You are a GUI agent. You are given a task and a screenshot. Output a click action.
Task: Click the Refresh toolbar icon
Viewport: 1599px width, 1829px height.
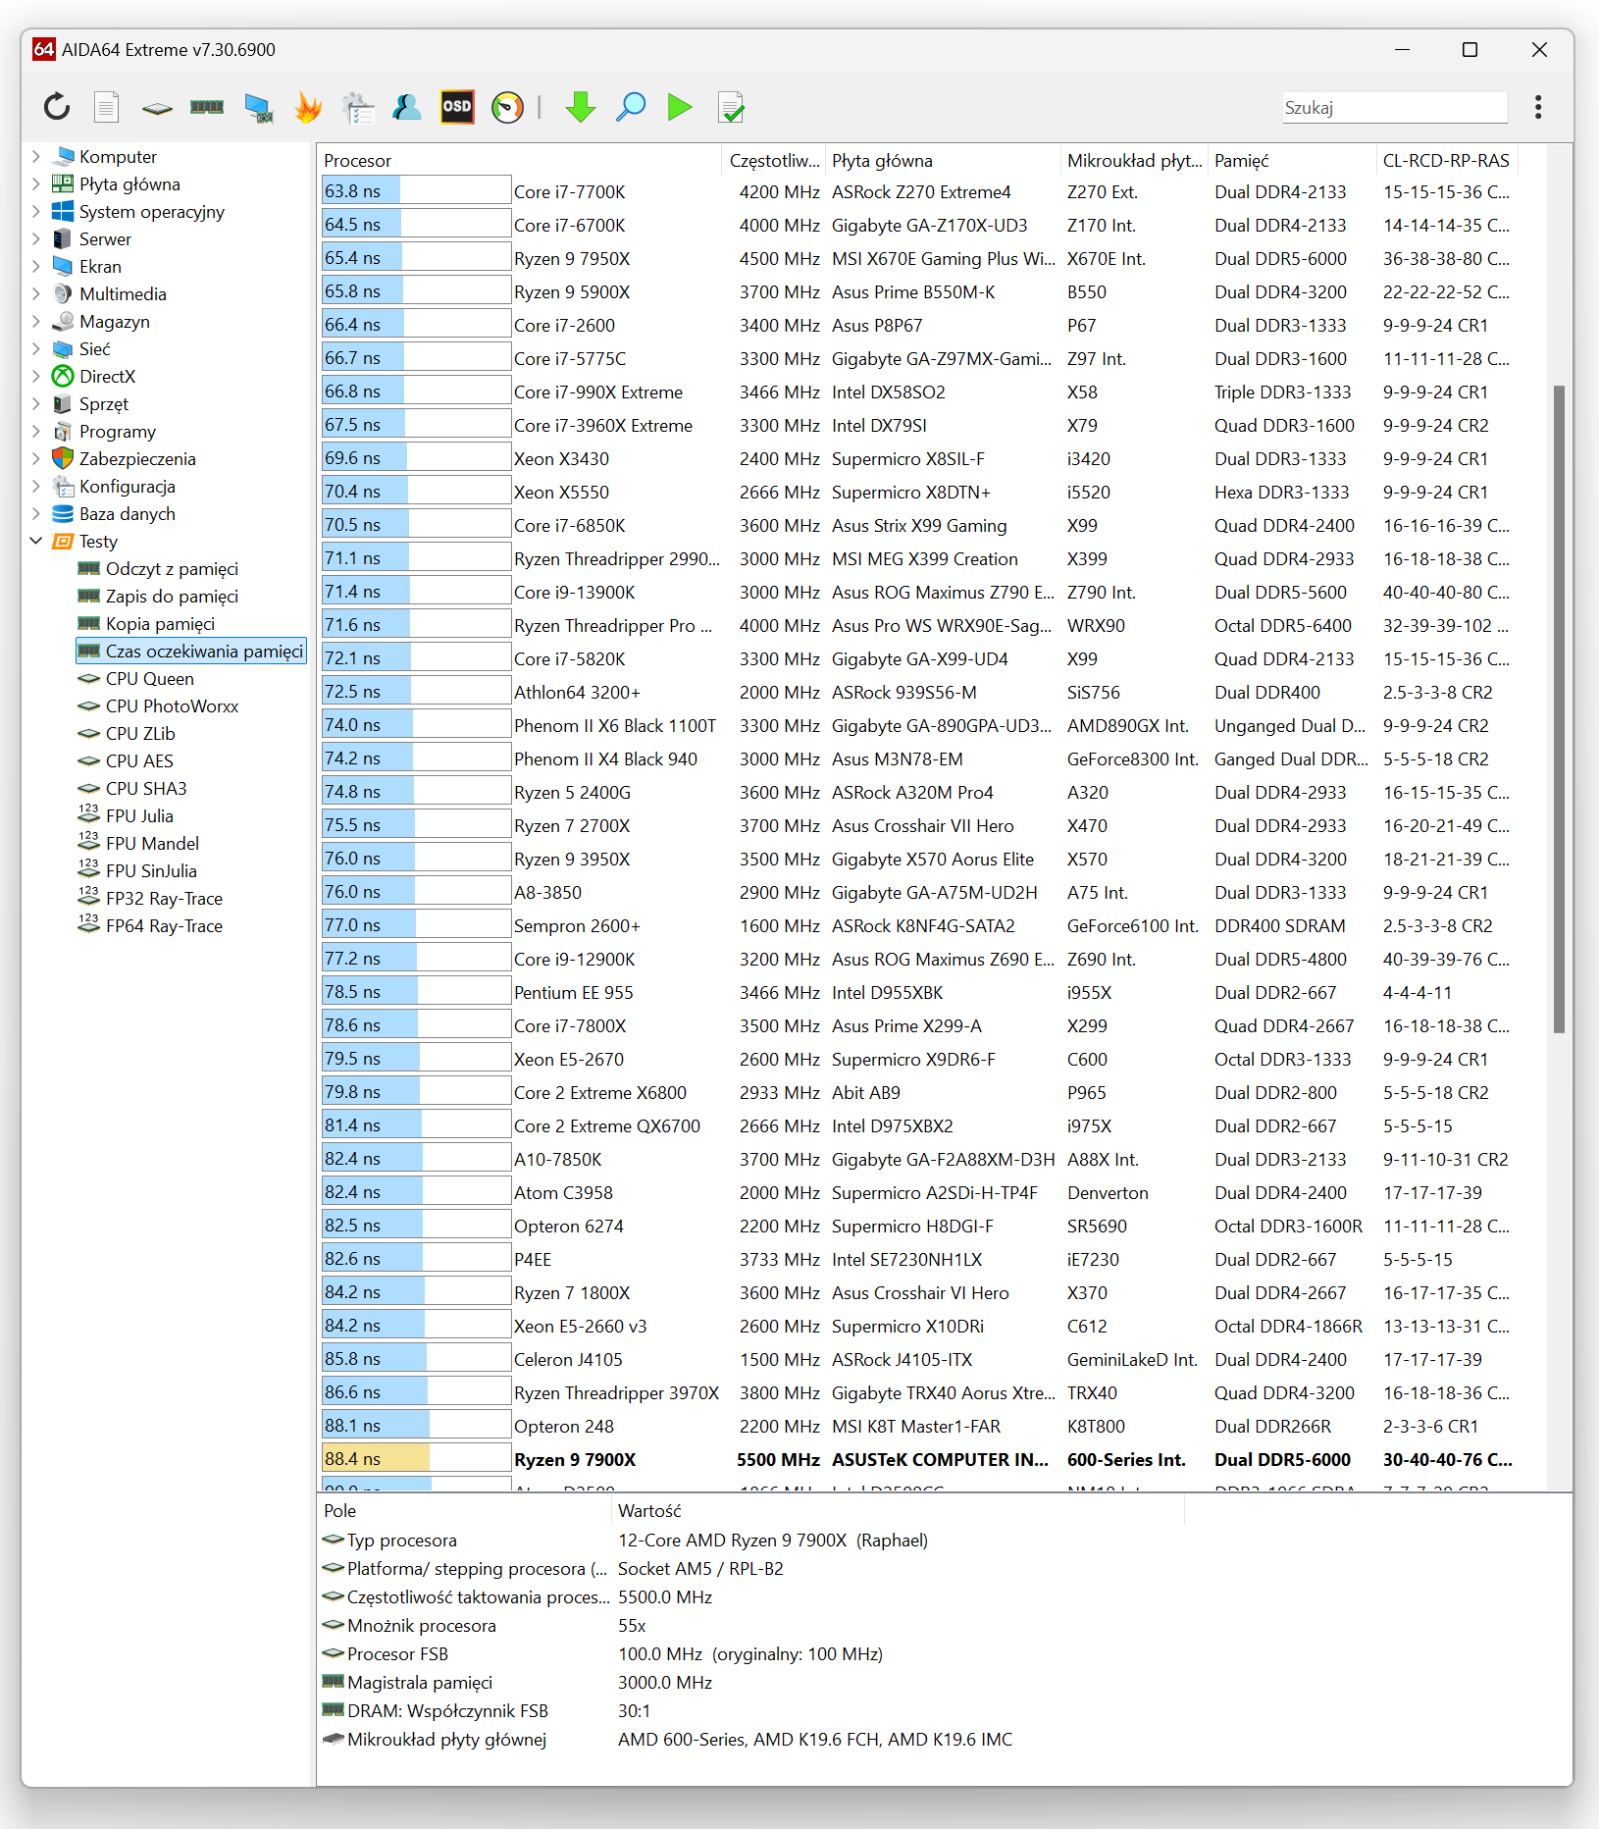coord(57,107)
